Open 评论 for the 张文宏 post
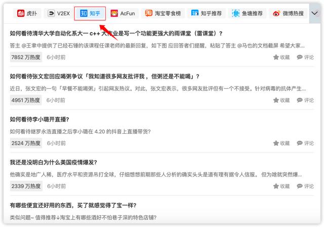324x227 pixels. click(305, 100)
